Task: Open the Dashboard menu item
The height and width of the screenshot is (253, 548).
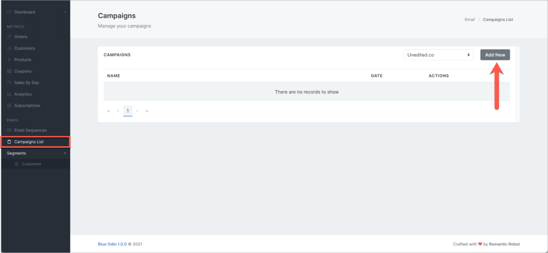Action: coord(25,12)
